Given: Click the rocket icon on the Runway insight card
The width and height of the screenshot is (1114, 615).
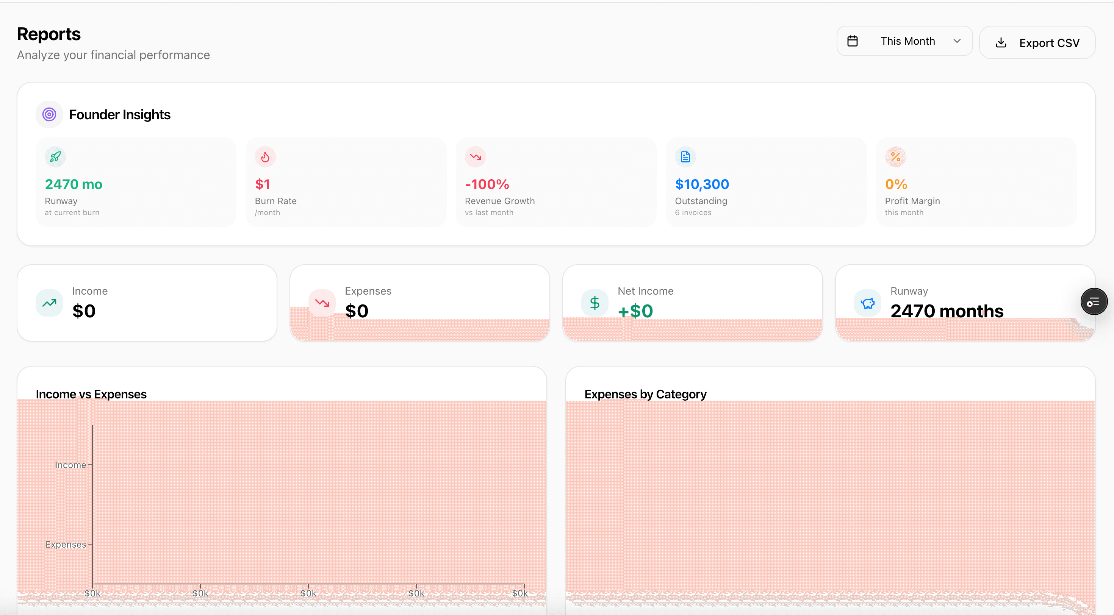Looking at the screenshot, I should tap(55, 157).
